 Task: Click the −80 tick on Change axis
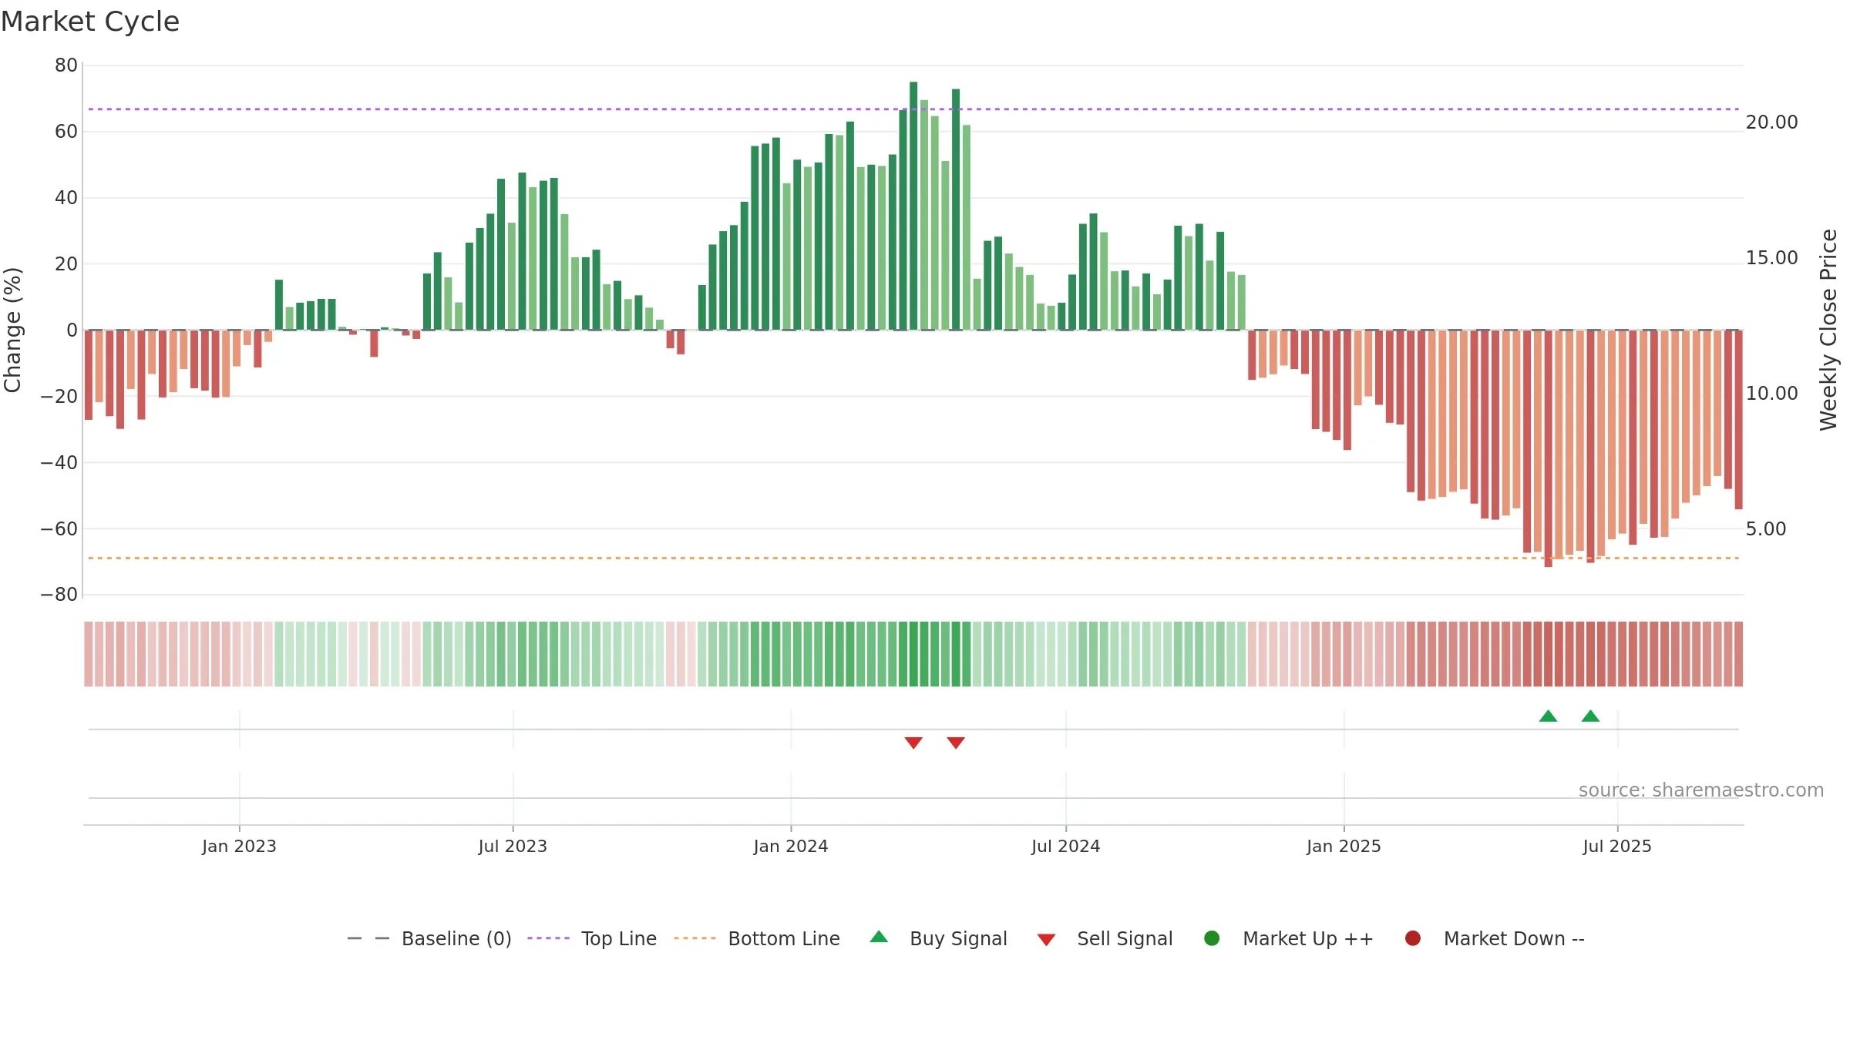pos(59,595)
